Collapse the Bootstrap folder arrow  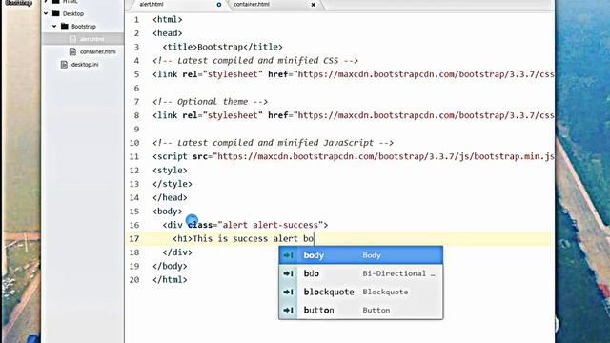pos(54,26)
